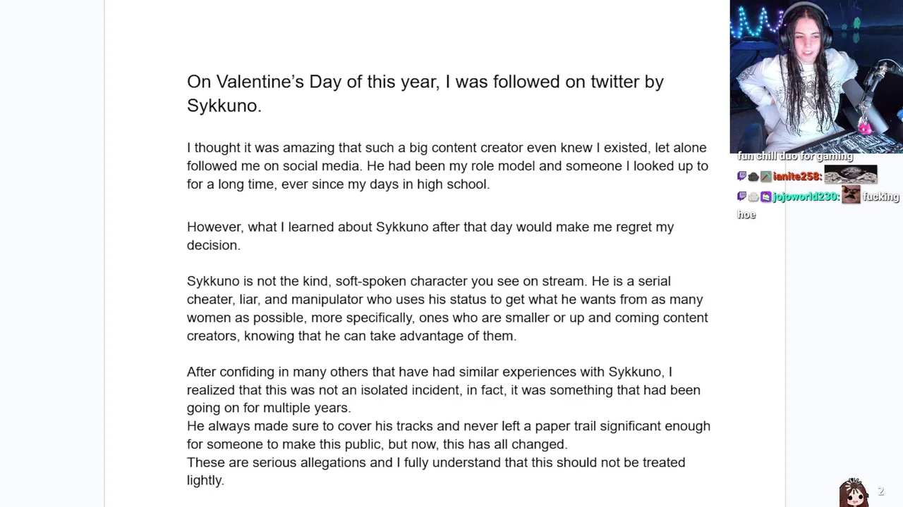903x507 pixels.
Task: Click the pickaxe badge next to ianite258
Action: [765, 177]
